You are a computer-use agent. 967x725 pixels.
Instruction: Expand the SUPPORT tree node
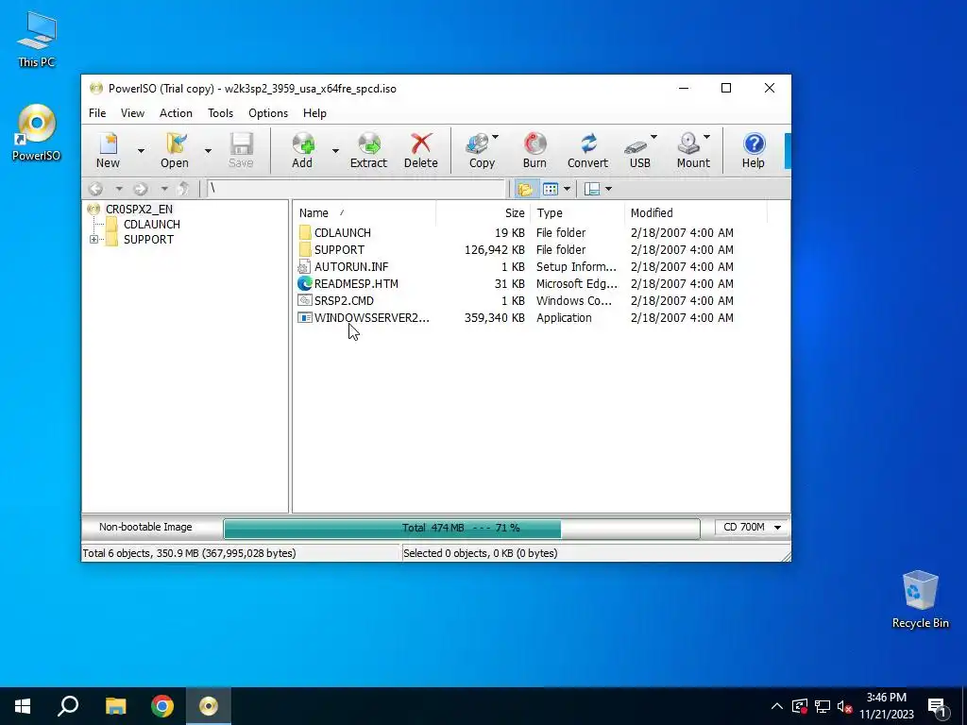point(93,239)
